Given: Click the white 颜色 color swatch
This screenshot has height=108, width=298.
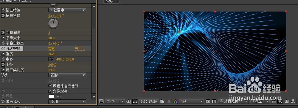Looking at the screenshot, I should [x=51, y=96].
